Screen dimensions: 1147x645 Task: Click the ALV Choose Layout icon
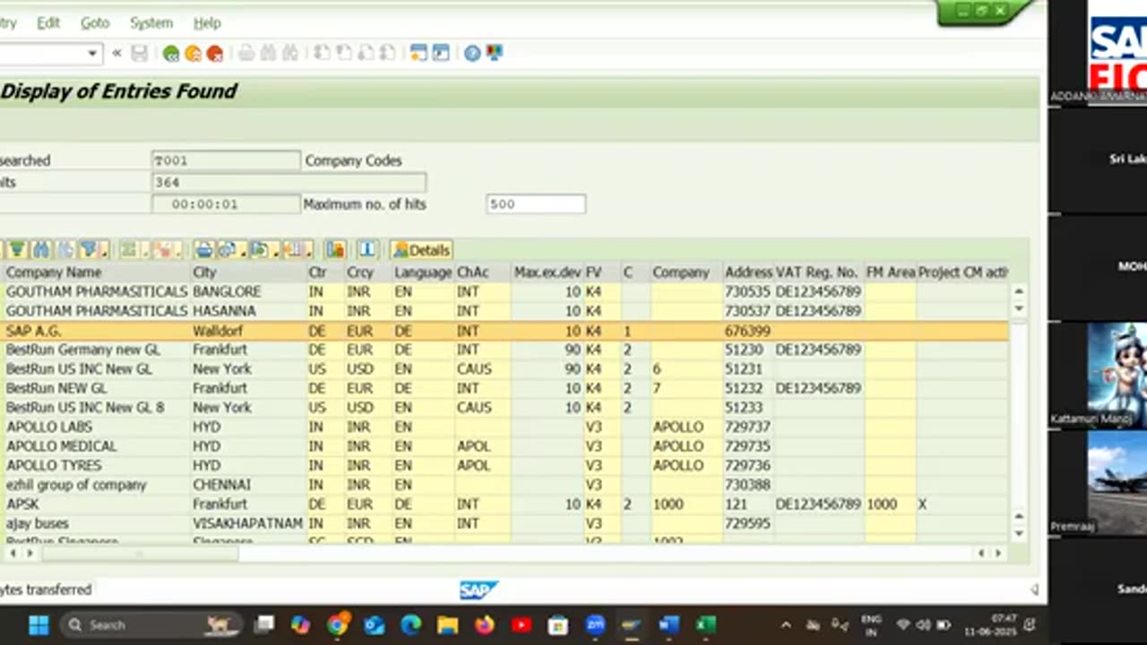[295, 250]
